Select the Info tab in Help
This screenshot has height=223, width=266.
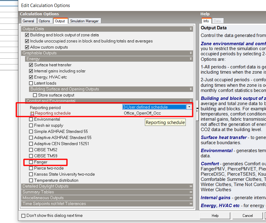click(x=206, y=21)
